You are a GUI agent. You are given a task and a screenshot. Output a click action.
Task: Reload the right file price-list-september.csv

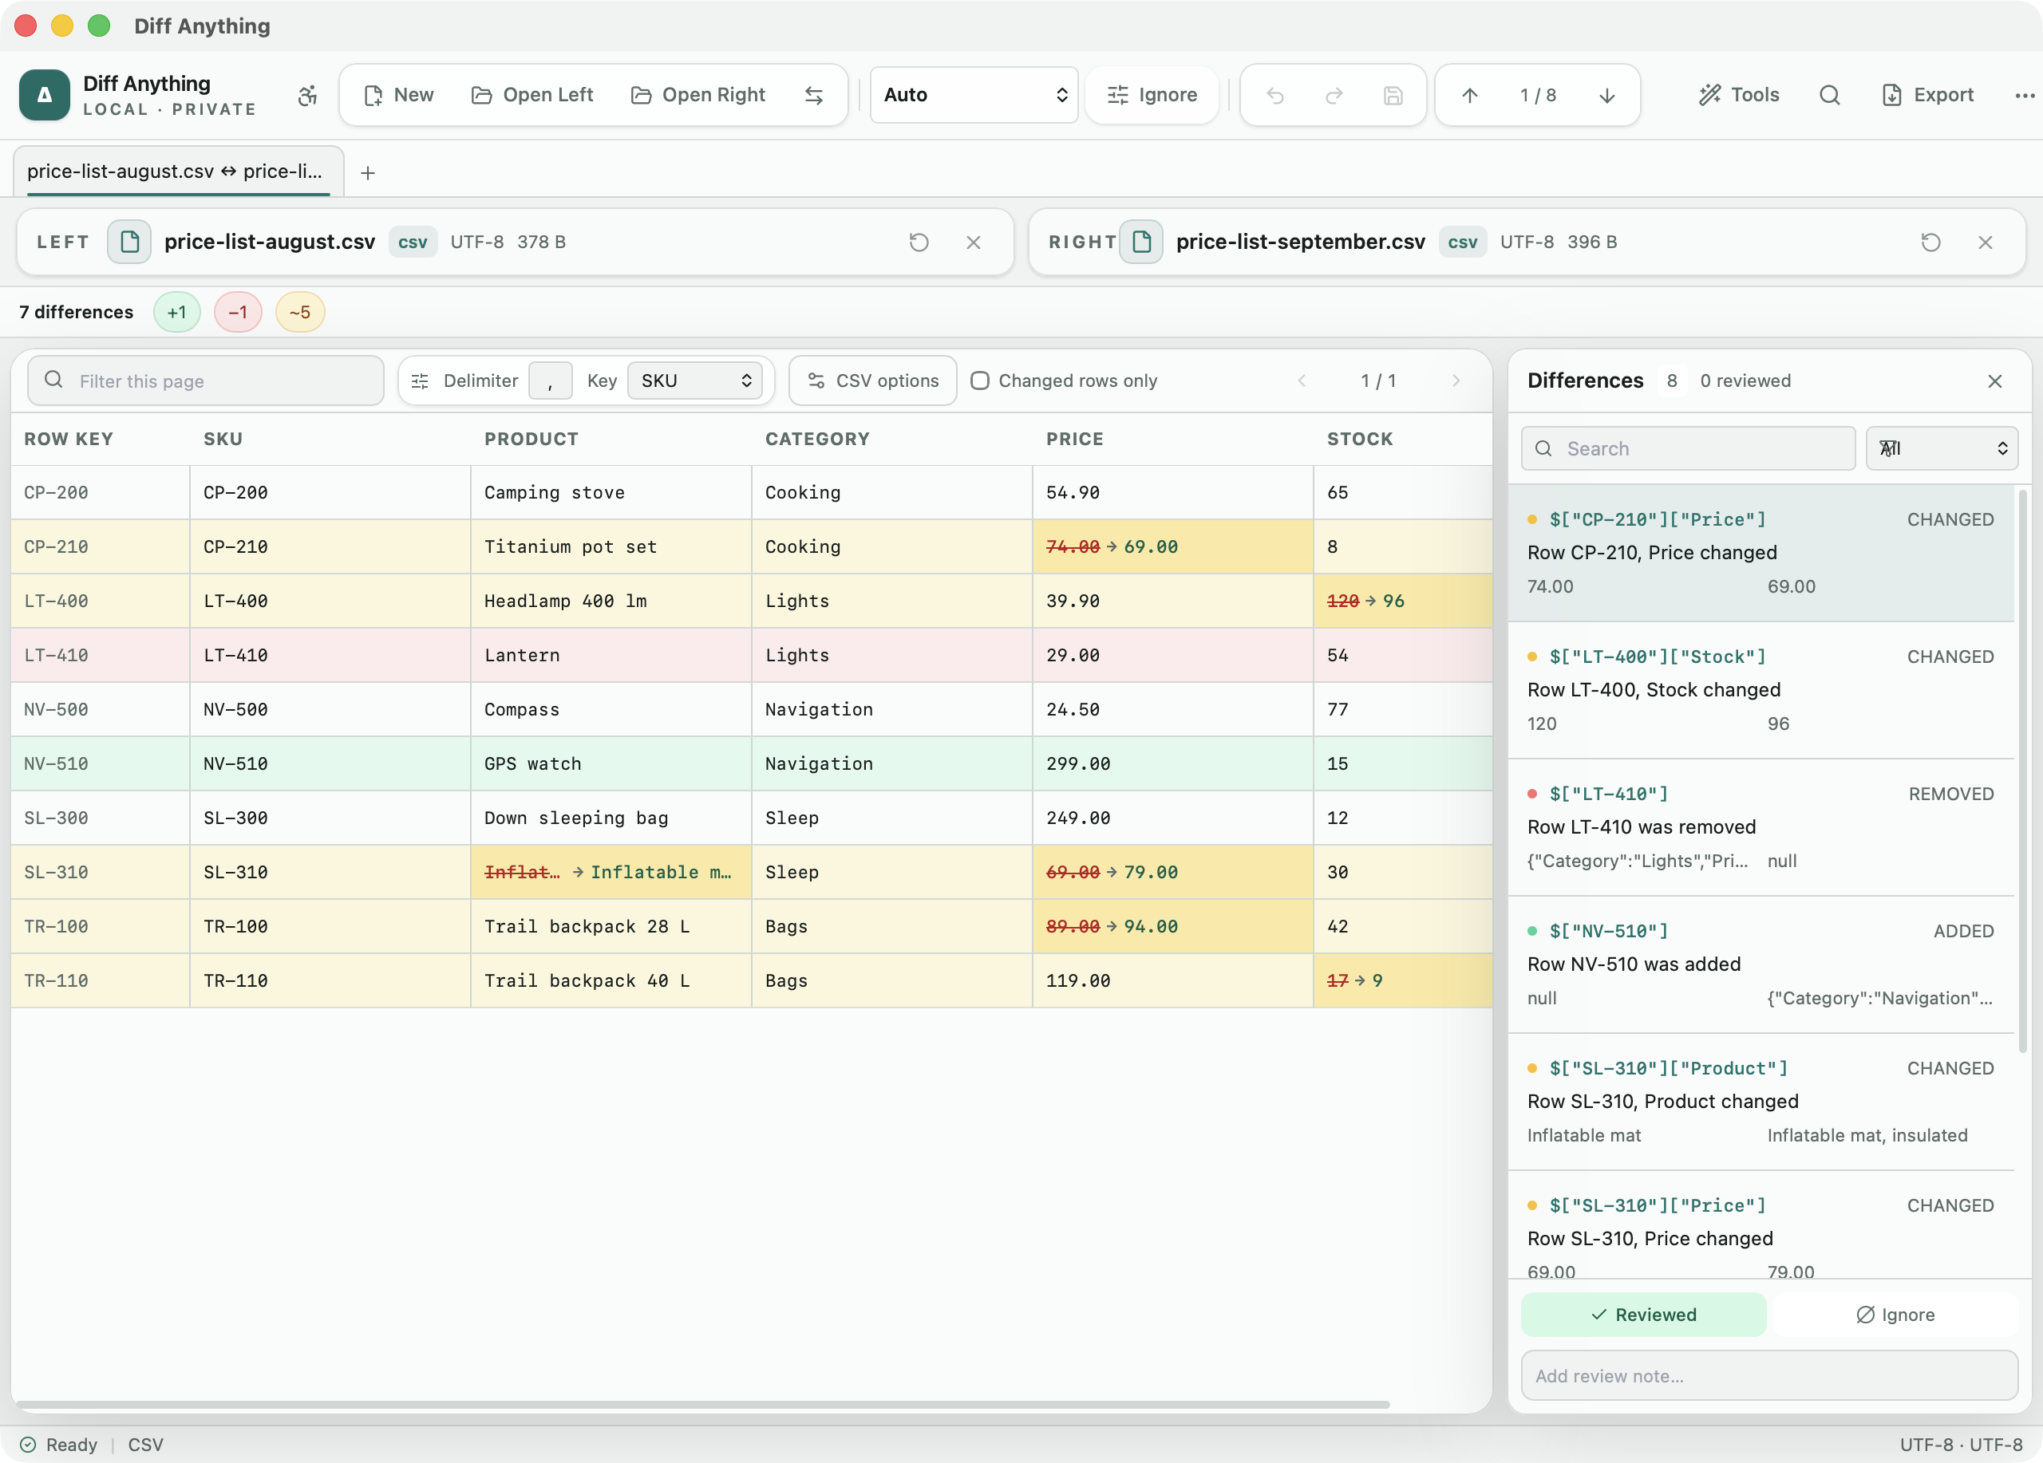[x=1930, y=243]
